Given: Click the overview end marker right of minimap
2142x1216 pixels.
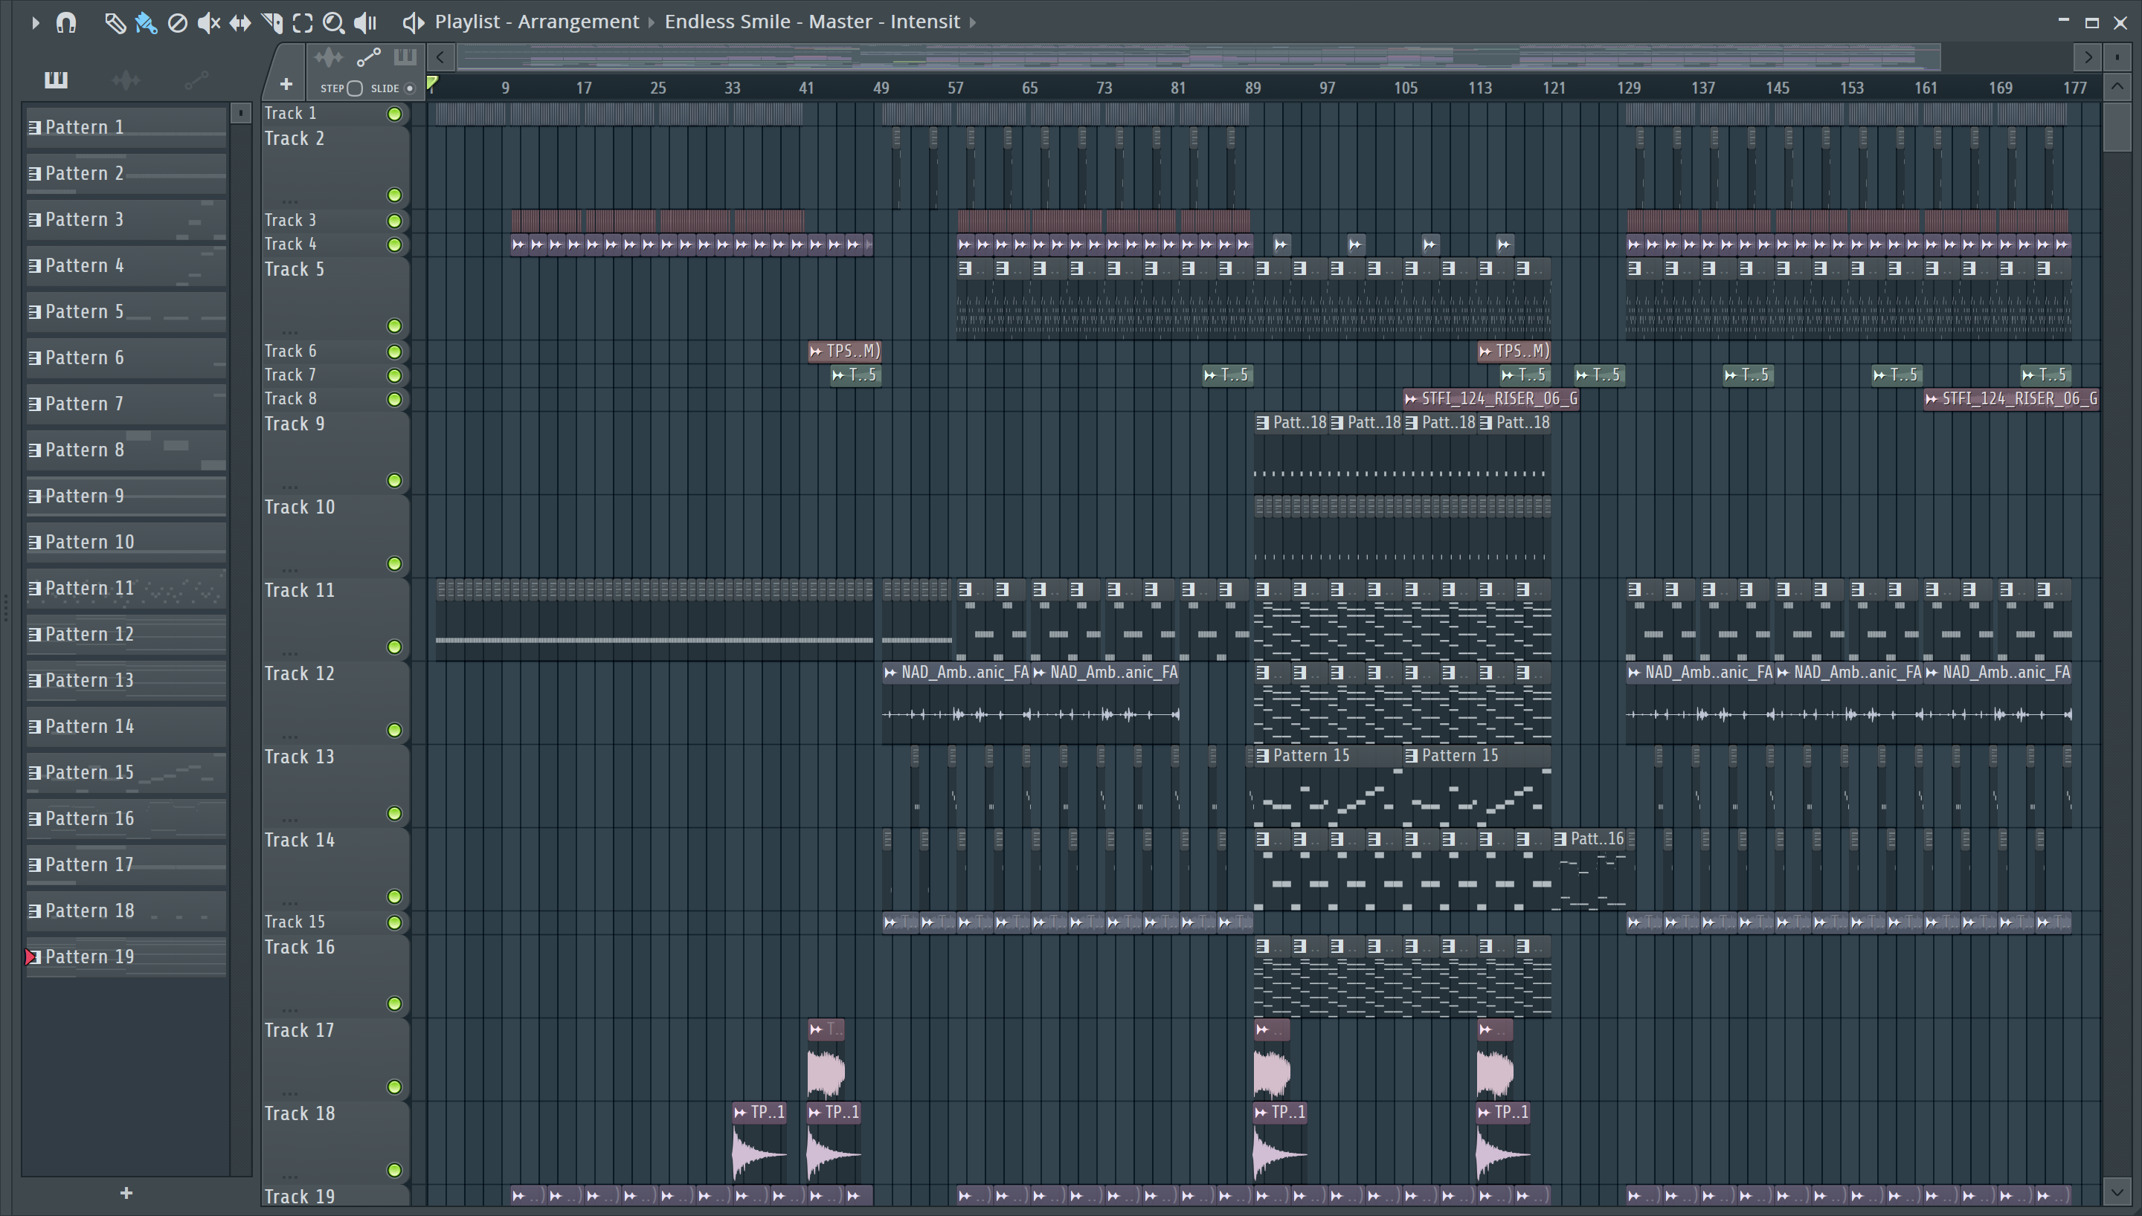Looking at the screenshot, I should click(x=2117, y=58).
